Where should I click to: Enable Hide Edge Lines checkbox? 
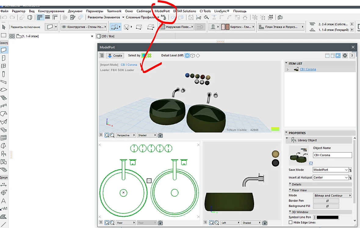point(291,222)
